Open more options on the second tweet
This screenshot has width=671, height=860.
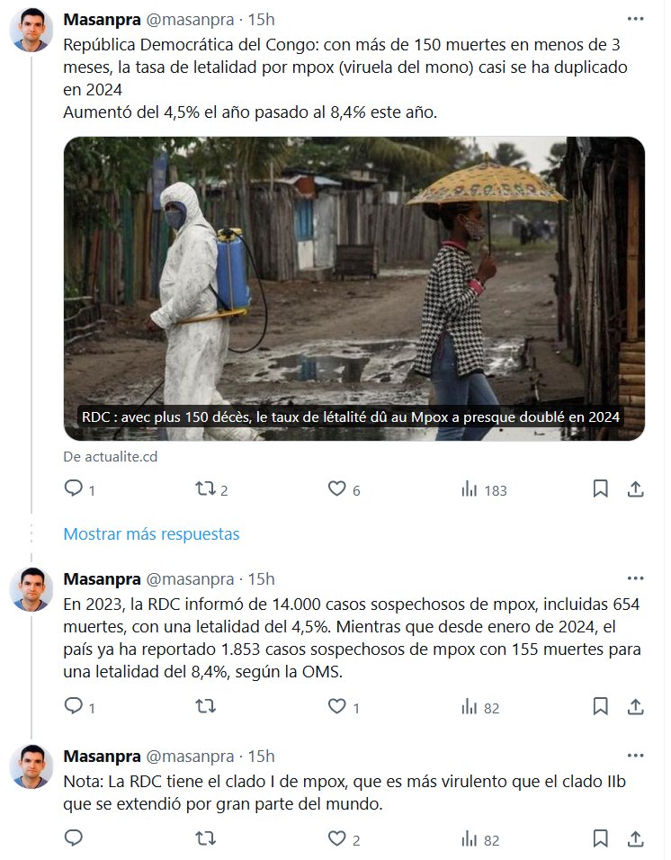(x=635, y=578)
